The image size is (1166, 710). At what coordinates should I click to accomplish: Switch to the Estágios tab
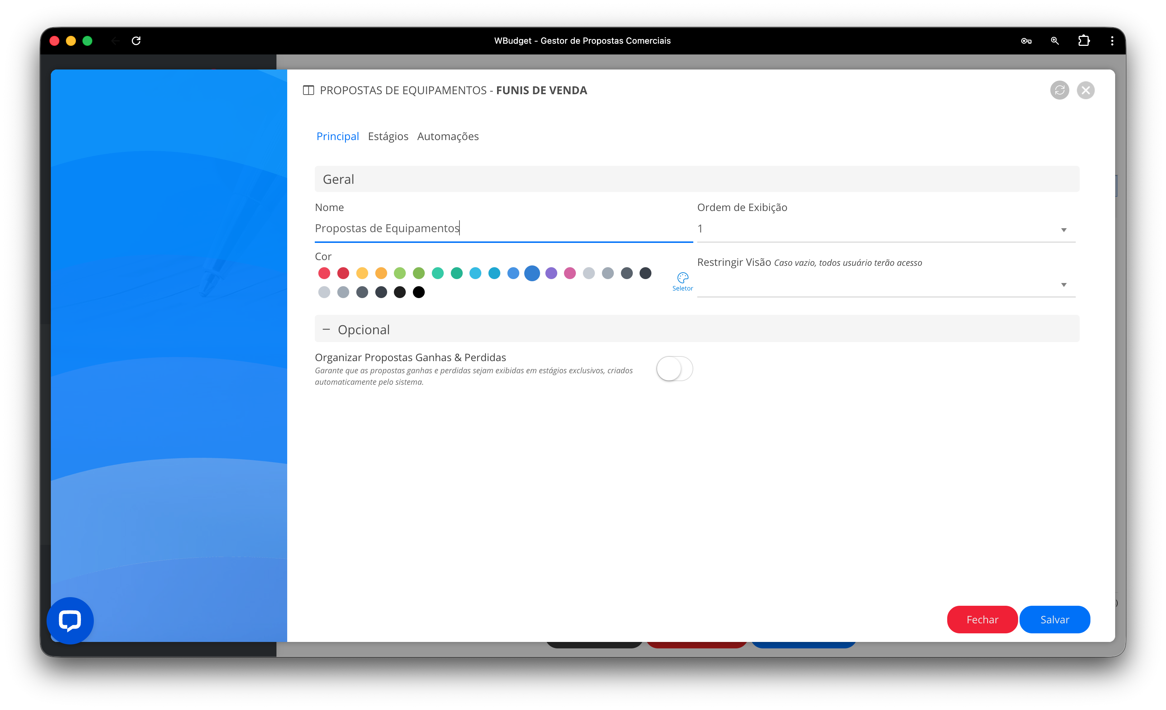(387, 136)
